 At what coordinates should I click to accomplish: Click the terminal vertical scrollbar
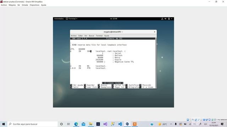coord(156,63)
